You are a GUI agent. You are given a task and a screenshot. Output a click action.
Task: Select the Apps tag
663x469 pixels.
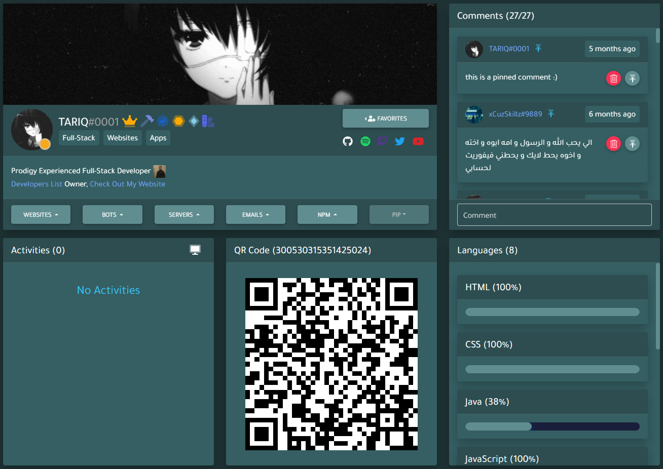tap(158, 138)
